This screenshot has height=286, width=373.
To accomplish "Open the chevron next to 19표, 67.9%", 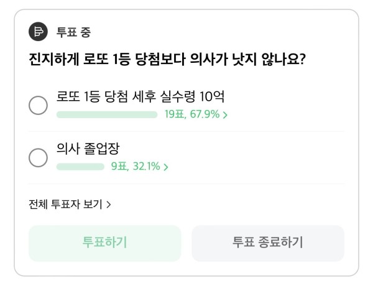I will pyautogui.click(x=225, y=115).
